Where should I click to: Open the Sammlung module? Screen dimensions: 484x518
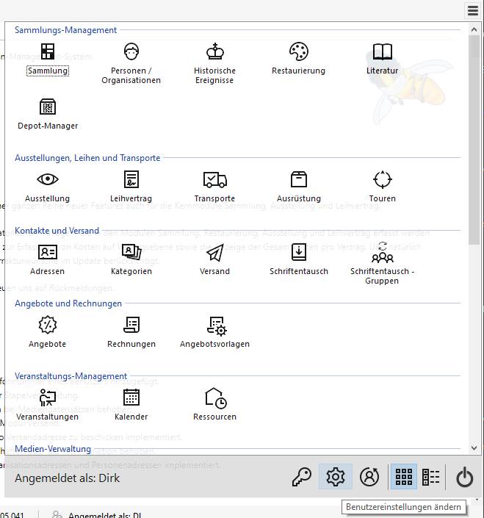pyautogui.click(x=47, y=59)
